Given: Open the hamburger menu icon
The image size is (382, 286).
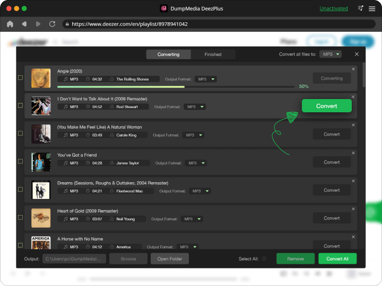Looking at the screenshot, I should point(371,8).
